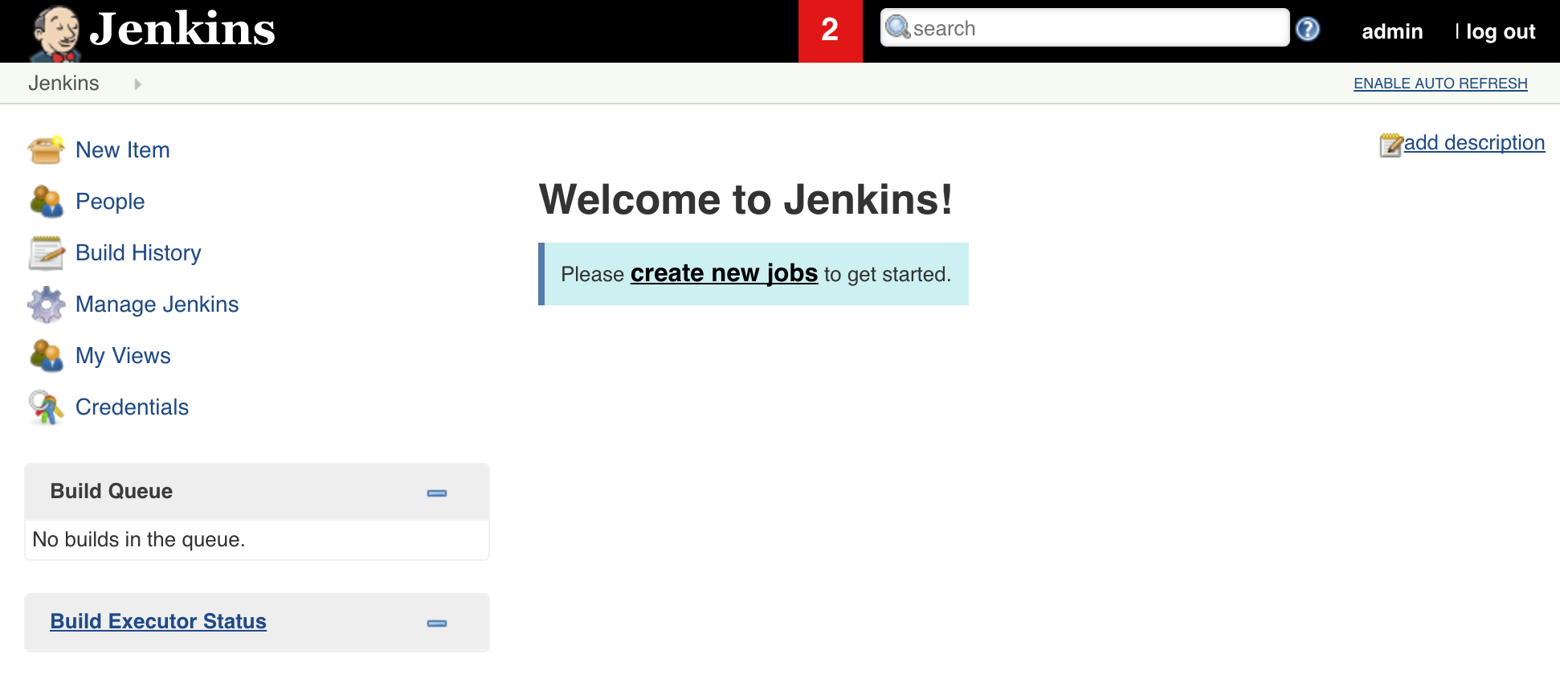Image resolution: width=1560 pixels, height=691 pixels.
Task: Click the Credentials keys icon
Action: (x=46, y=407)
